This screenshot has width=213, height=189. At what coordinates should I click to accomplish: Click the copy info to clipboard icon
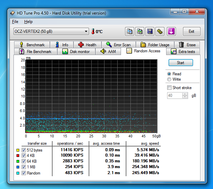tap(129, 31)
